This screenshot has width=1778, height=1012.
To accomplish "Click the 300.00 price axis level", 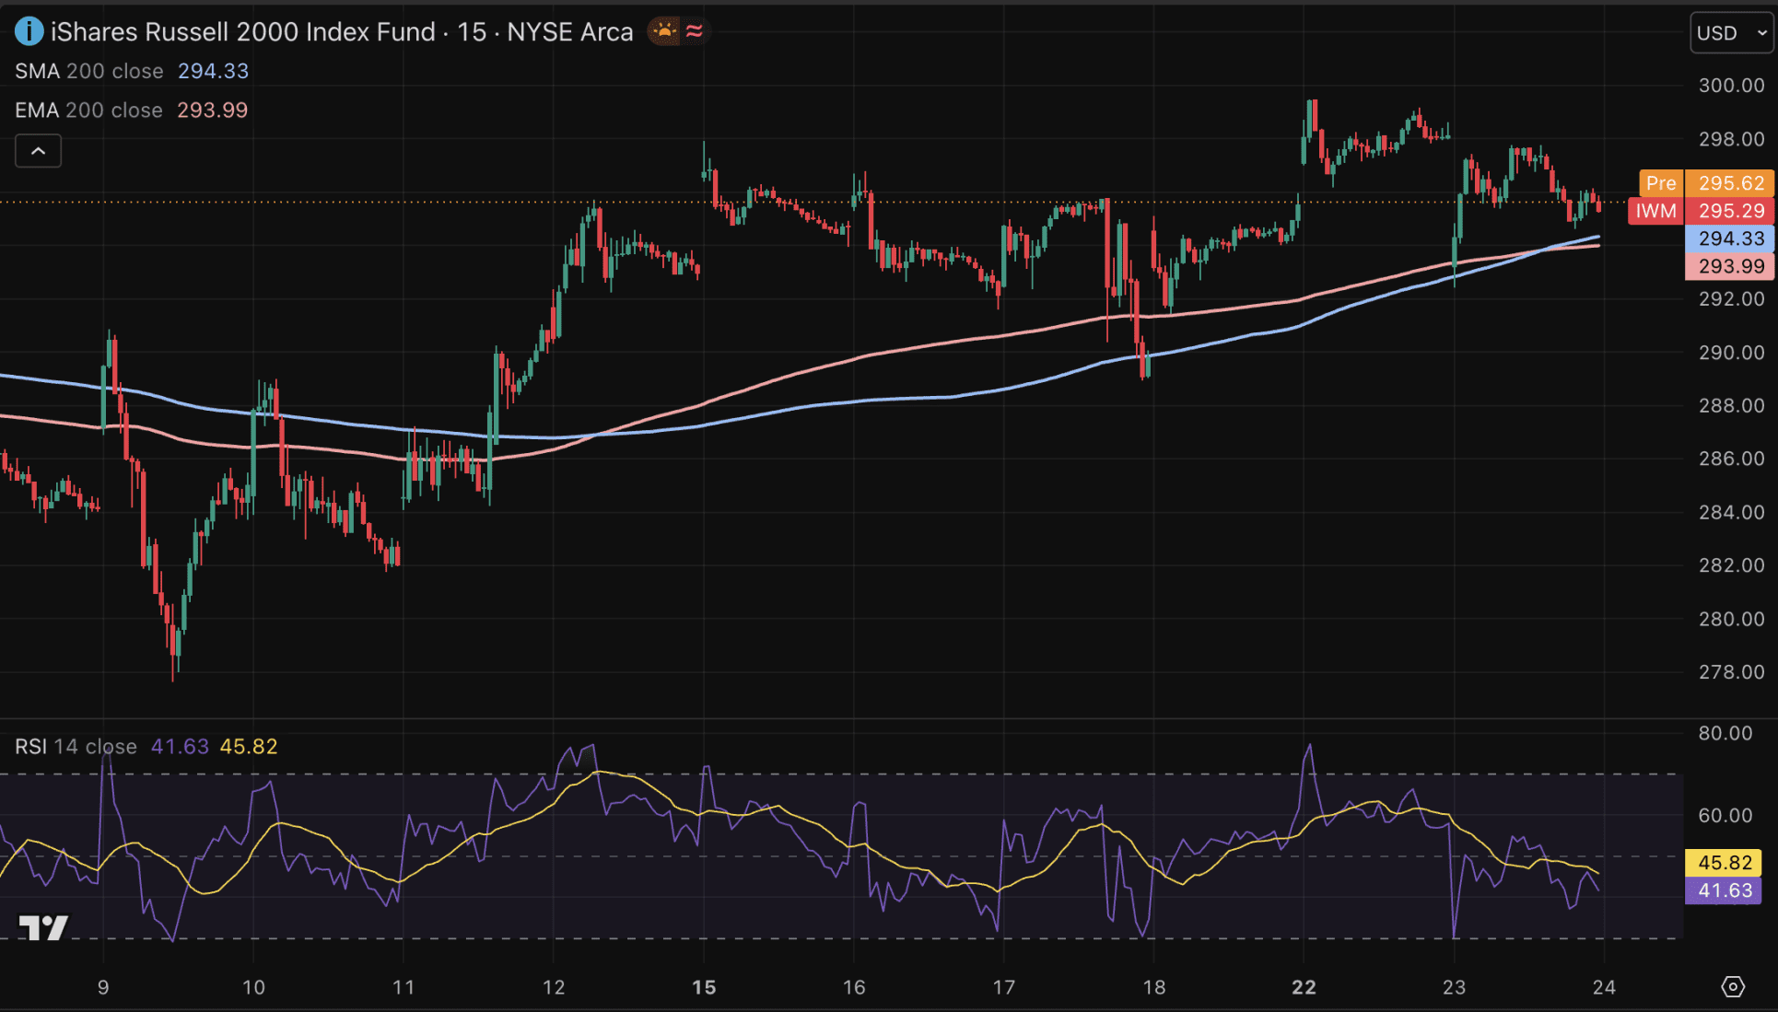I will point(1732,86).
